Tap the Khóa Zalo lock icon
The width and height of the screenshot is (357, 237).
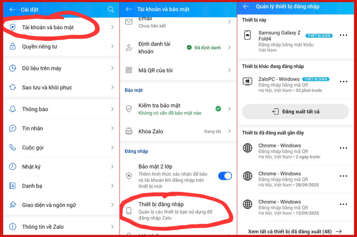[x=129, y=131]
